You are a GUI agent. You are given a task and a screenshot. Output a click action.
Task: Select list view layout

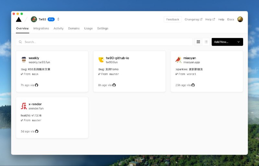[206, 42]
